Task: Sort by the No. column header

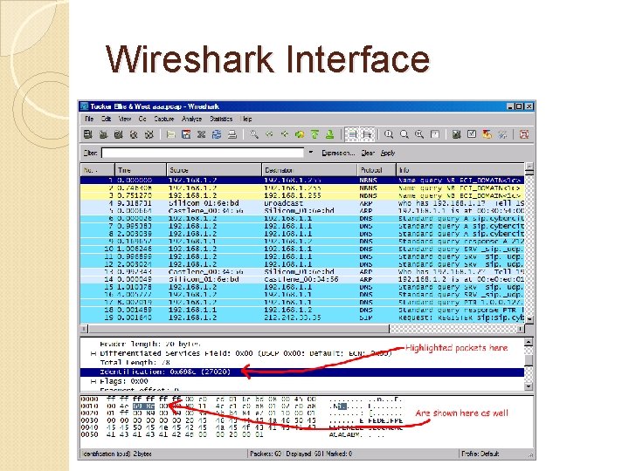Action: (98, 170)
